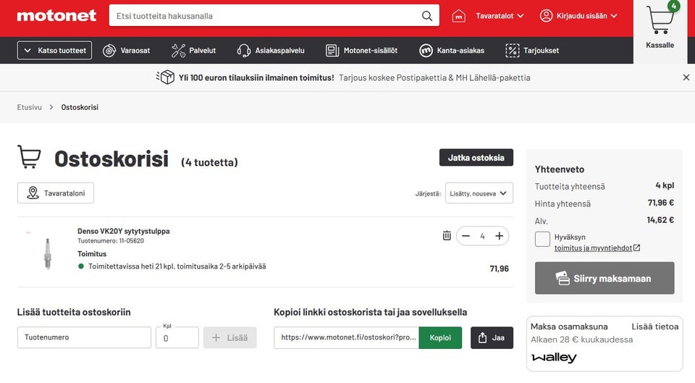
Task: Focus the Tuotenumero input field
Action: (84, 338)
